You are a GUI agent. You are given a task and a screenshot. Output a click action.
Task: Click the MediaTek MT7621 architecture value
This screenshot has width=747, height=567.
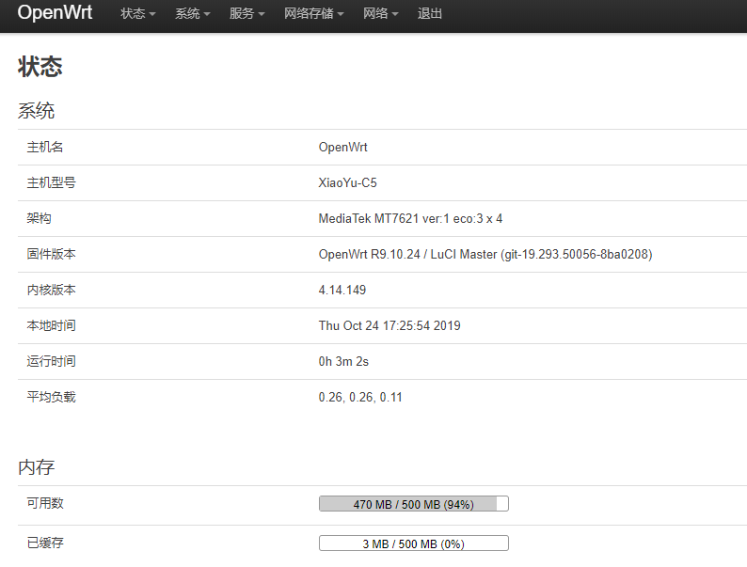coord(410,218)
